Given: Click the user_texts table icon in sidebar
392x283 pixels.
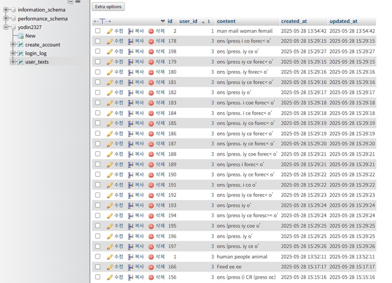Looking at the screenshot, I should click(x=20, y=62).
